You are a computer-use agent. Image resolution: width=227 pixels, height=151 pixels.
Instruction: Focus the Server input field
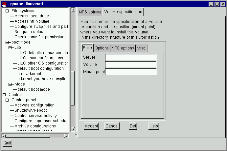(131, 57)
